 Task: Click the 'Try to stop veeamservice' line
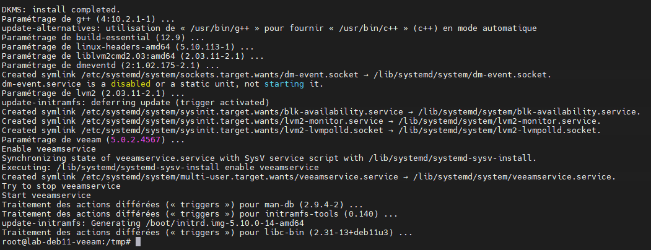(x=61, y=186)
